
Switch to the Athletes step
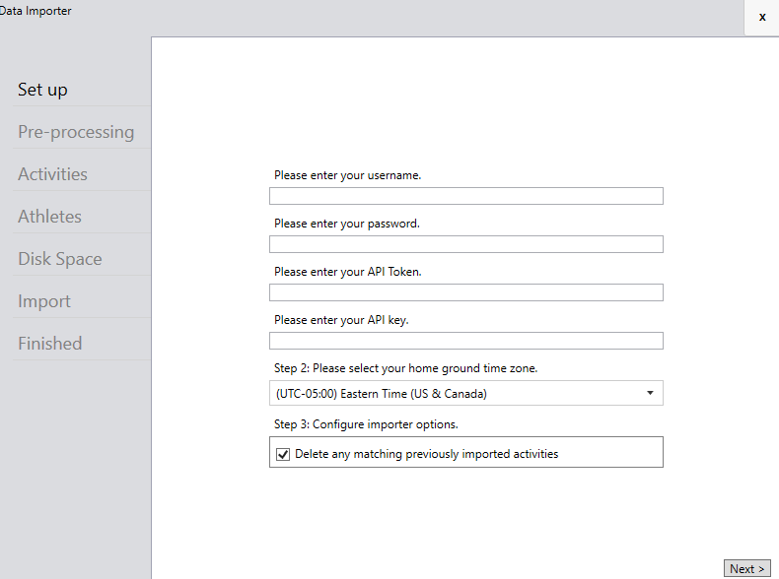49,217
